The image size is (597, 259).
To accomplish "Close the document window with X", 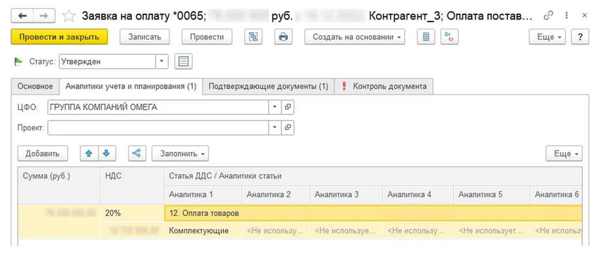I will 585,15.
